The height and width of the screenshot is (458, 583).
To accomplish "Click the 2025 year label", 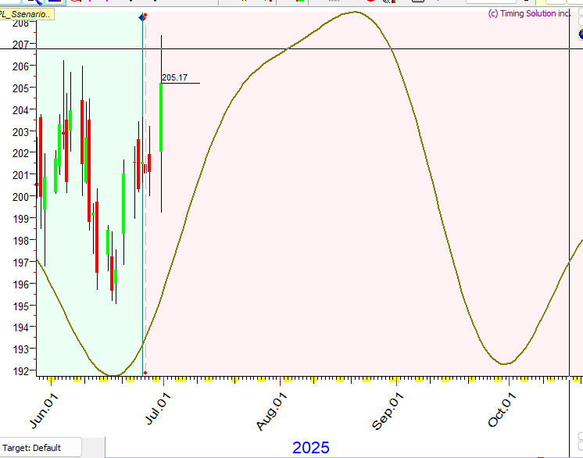I will (310, 448).
